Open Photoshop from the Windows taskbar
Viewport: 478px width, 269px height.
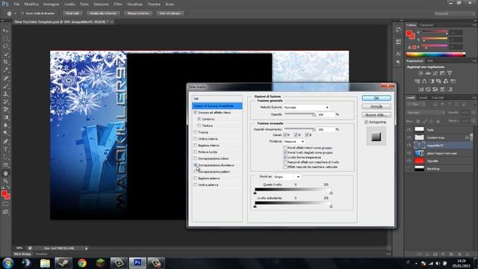137,262
